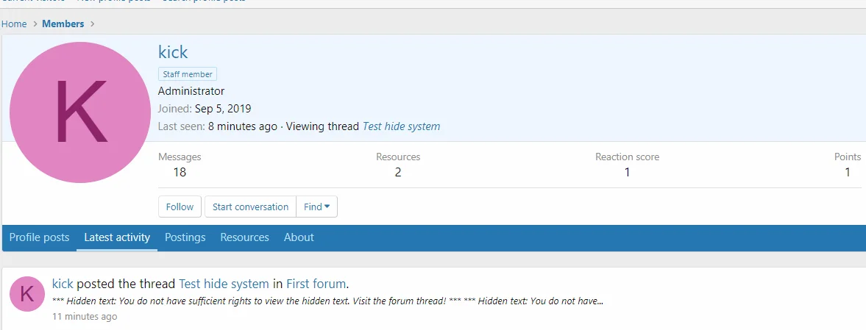Viewport: 866px width, 330px height.
Task: Open the Postings tab
Action: pos(185,237)
